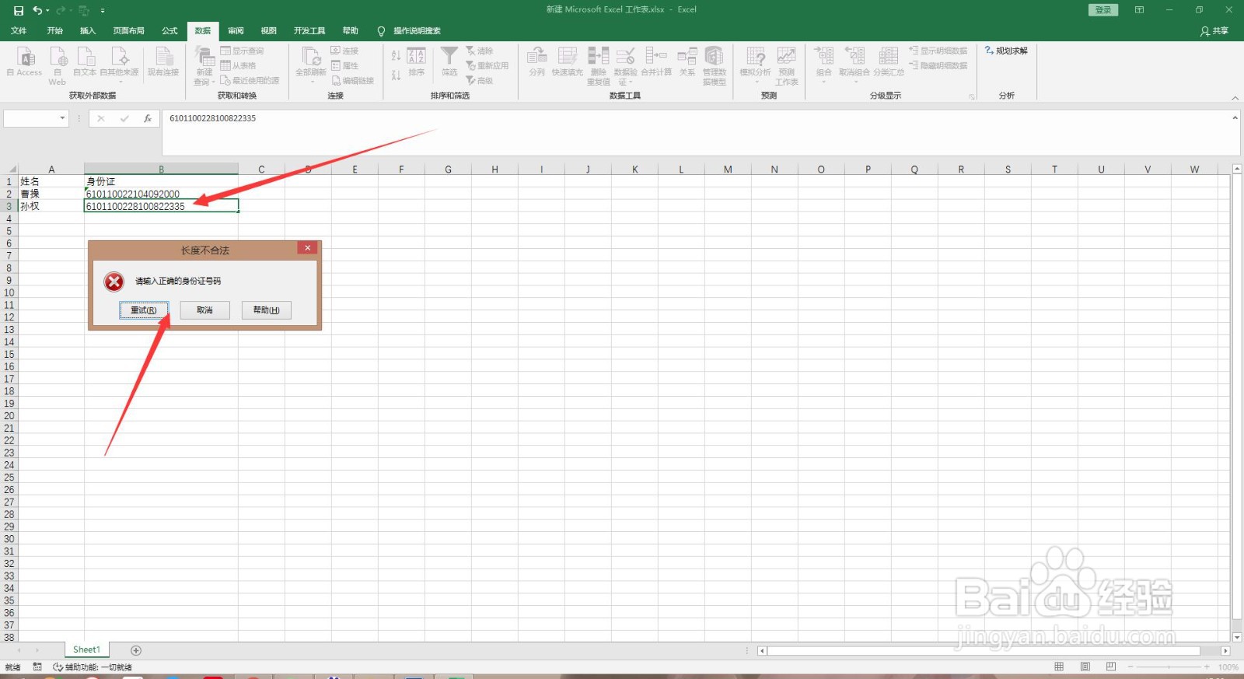Click the 取消 button in the dialog
The image size is (1244, 679).
coord(205,310)
